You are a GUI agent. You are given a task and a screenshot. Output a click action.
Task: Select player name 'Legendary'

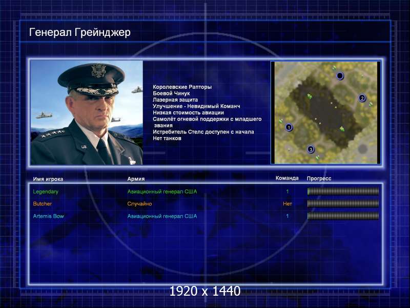46,191
